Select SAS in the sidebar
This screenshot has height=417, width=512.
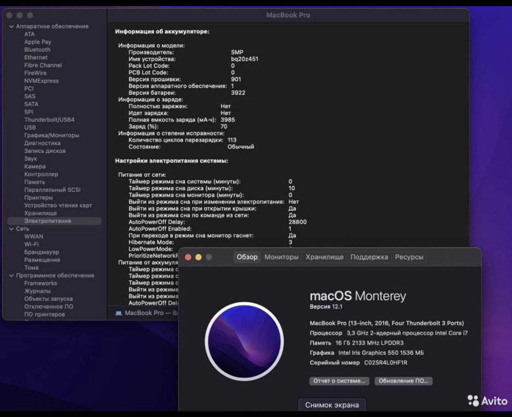click(30, 97)
